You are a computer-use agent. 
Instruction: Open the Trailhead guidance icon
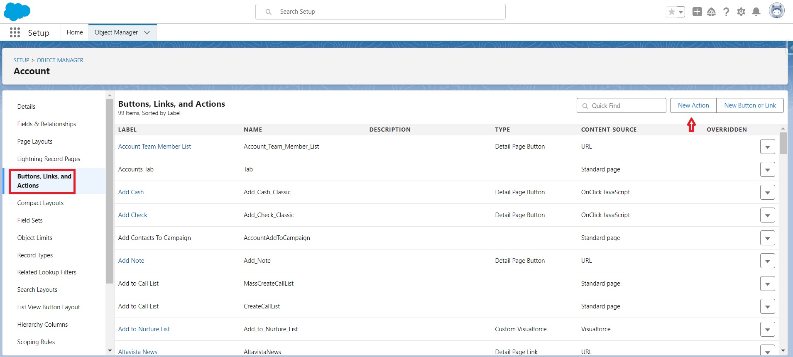(711, 12)
